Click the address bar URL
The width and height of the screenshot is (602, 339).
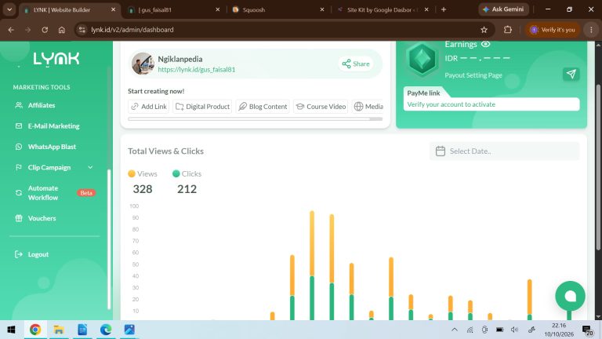(x=132, y=30)
